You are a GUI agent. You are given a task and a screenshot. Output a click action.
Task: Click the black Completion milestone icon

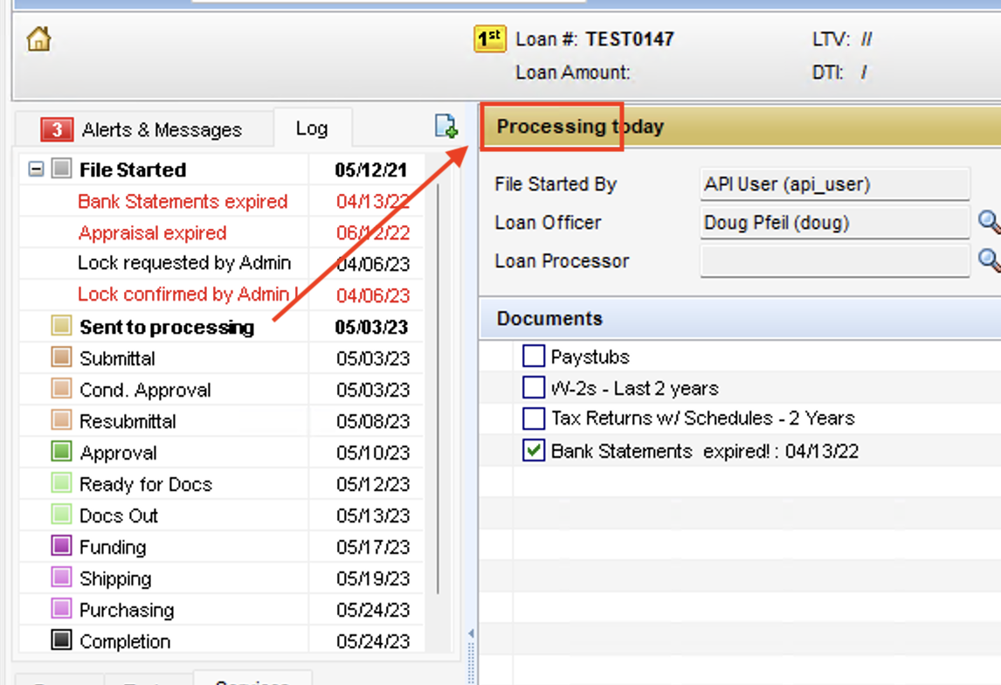click(61, 640)
